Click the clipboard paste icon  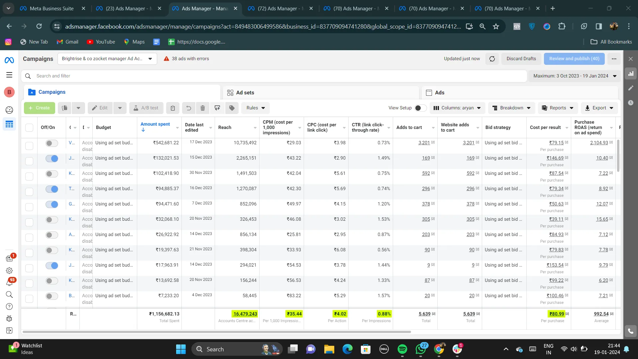pos(173,108)
